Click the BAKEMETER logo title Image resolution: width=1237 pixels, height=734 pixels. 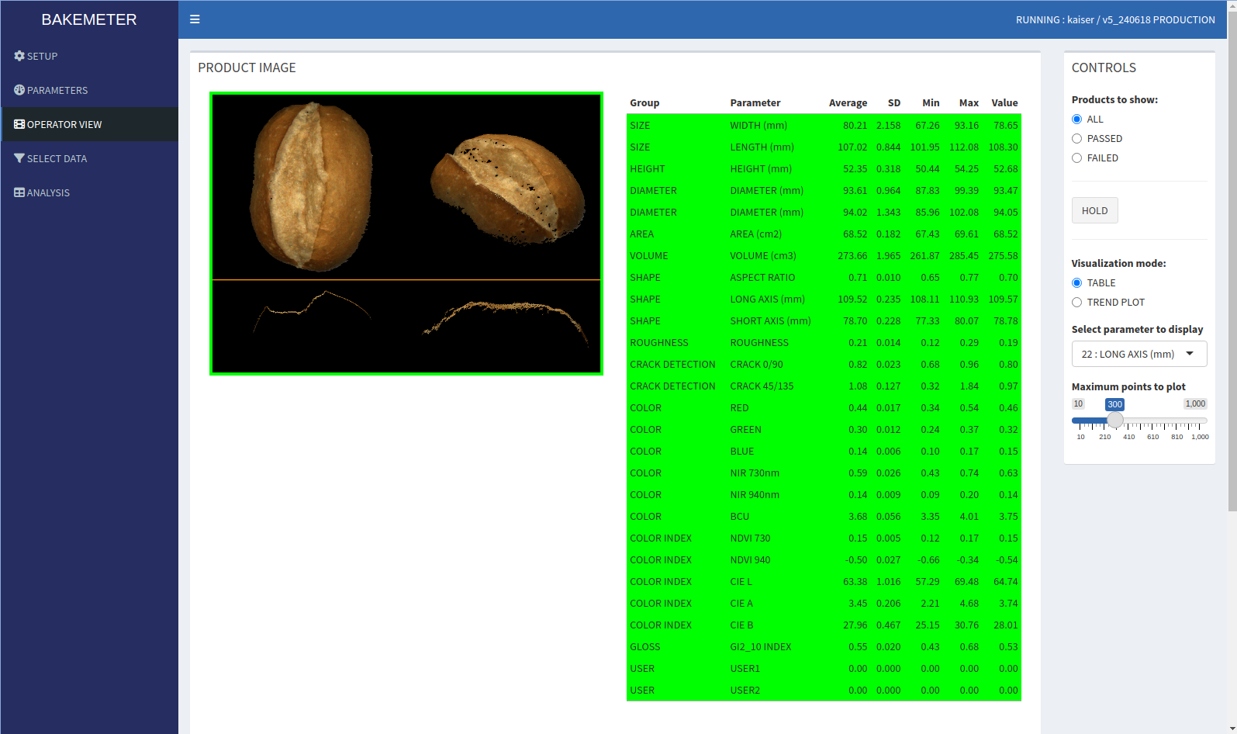(89, 19)
